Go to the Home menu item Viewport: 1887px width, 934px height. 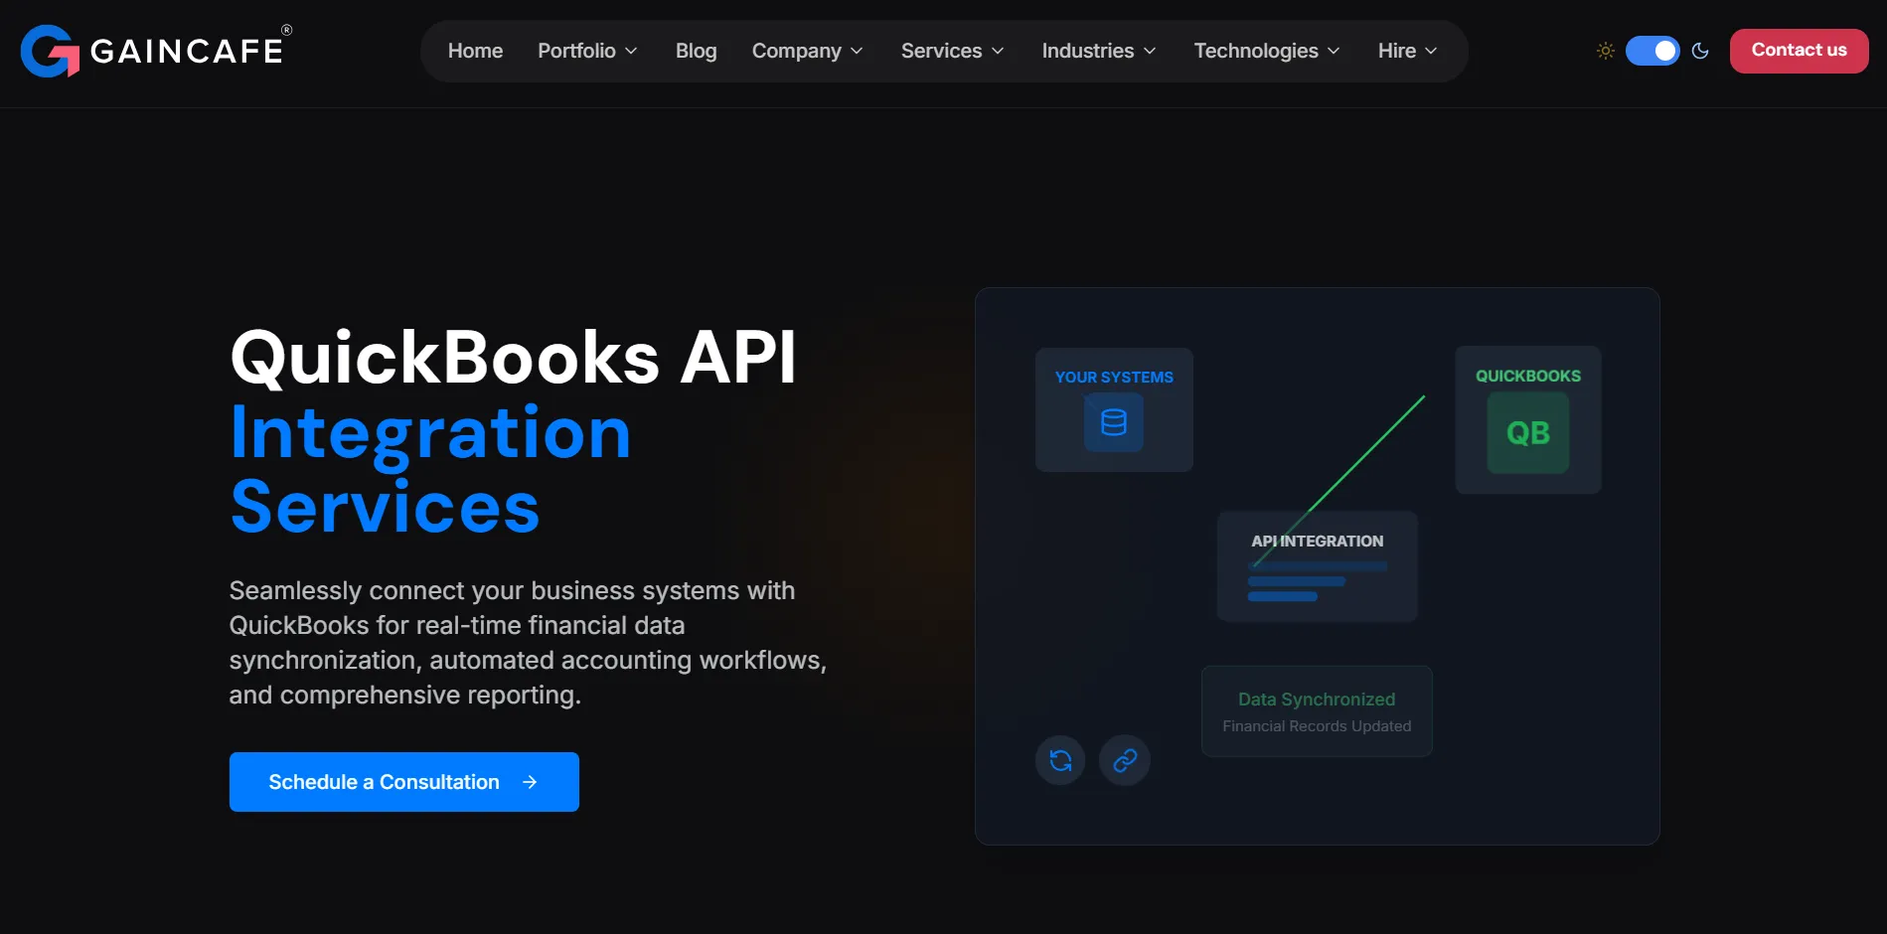pyautogui.click(x=475, y=51)
